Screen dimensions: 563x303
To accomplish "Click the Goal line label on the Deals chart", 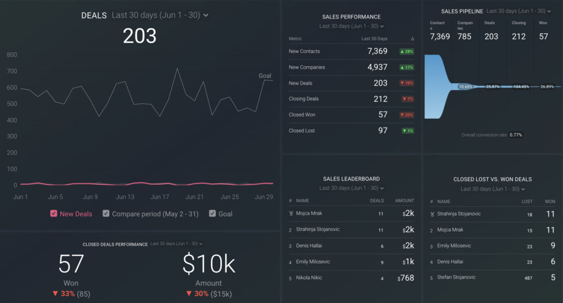I will [x=265, y=75].
